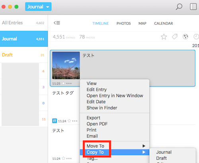Choose Edit Date from context menu
This screenshot has height=163, width=199.
pyautogui.click(x=96, y=102)
